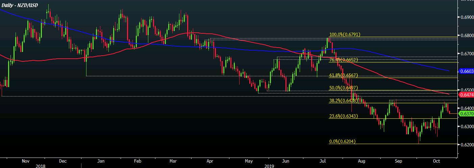
Task: Click the 2019 year label
Action: (269, 166)
